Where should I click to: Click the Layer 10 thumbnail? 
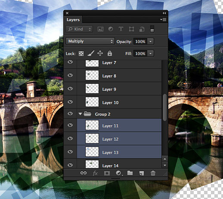[92, 102]
